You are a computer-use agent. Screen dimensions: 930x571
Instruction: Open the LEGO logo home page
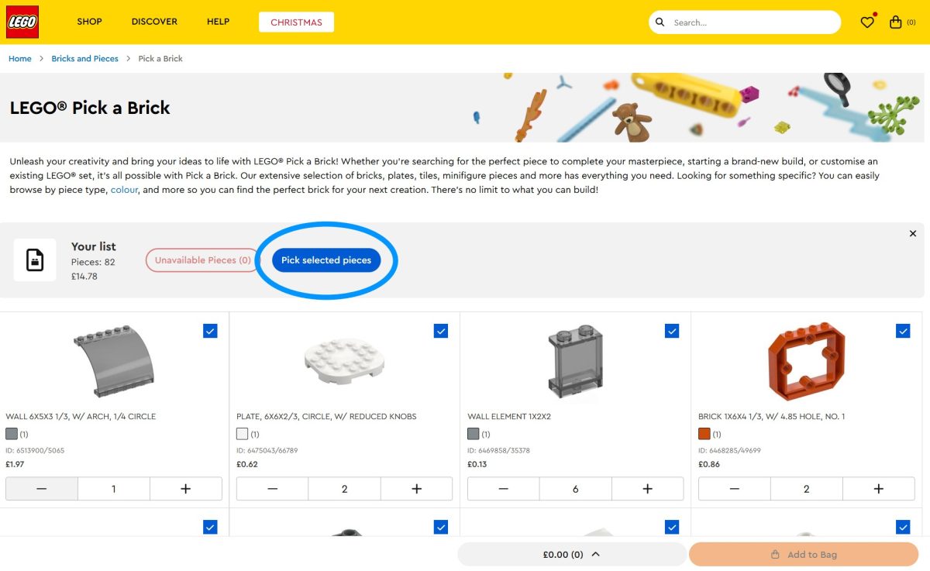22,22
